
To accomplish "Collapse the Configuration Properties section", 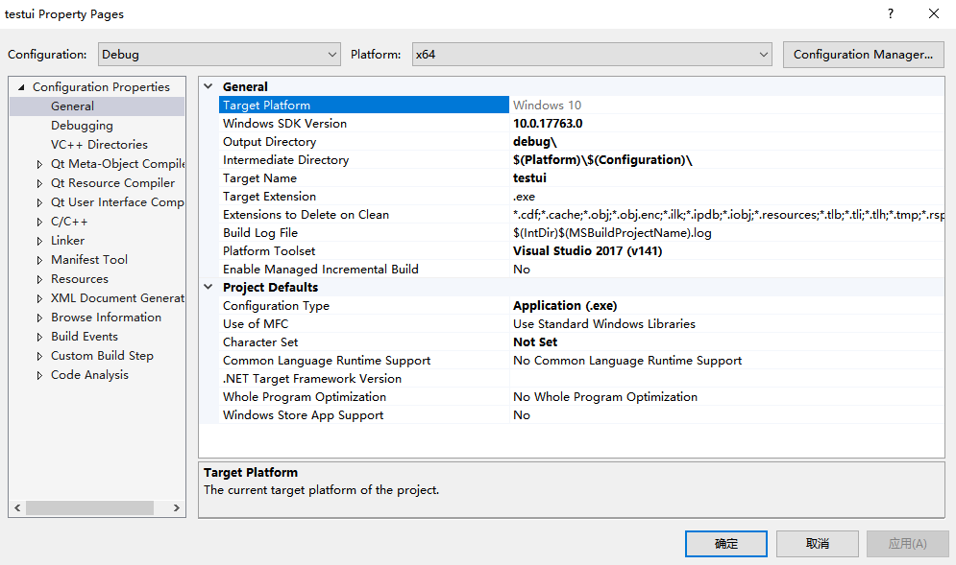I will (19, 86).
